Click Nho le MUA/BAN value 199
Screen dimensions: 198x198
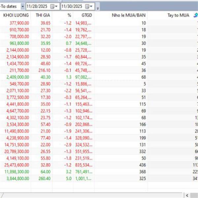tap(143, 138)
